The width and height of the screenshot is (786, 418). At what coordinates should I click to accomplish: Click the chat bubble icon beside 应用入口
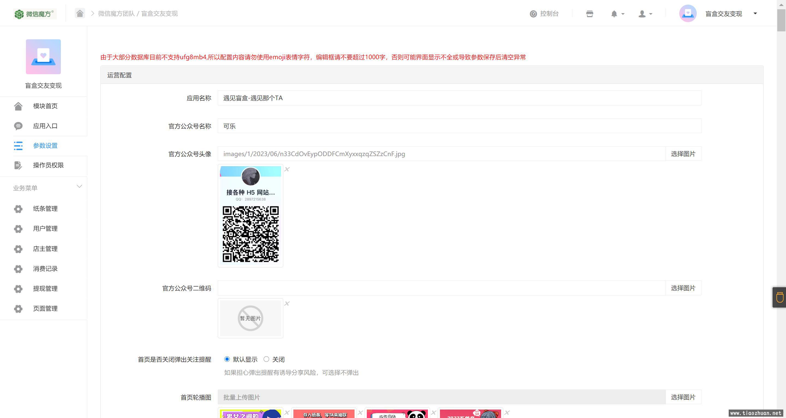pyautogui.click(x=18, y=126)
